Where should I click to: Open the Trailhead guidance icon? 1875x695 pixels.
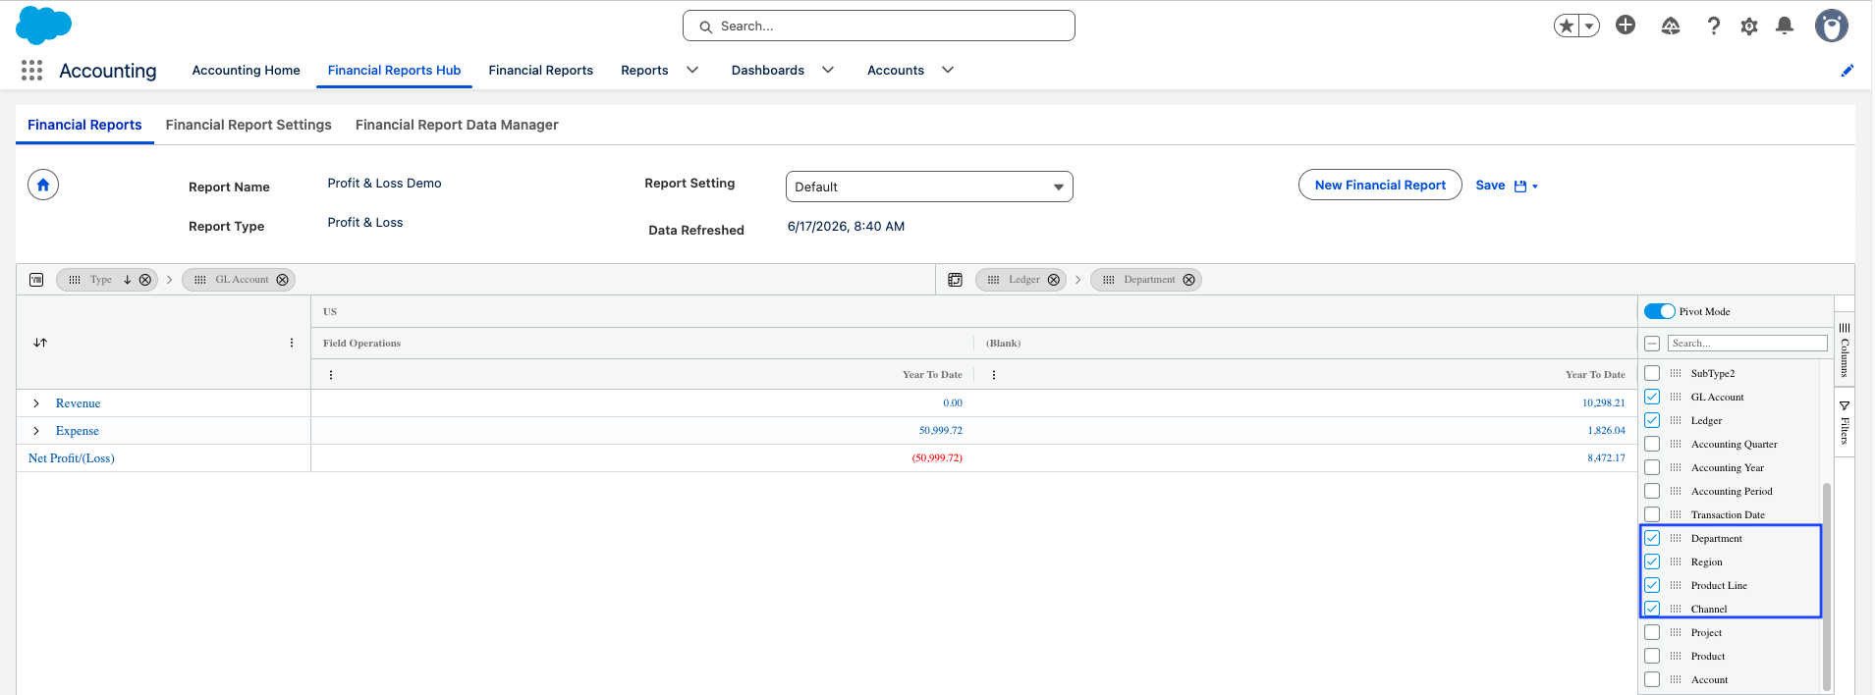pos(1671,27)
